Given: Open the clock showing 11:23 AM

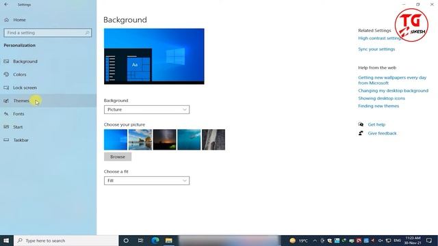Looking at the screenshot, I should pos(413,241).
